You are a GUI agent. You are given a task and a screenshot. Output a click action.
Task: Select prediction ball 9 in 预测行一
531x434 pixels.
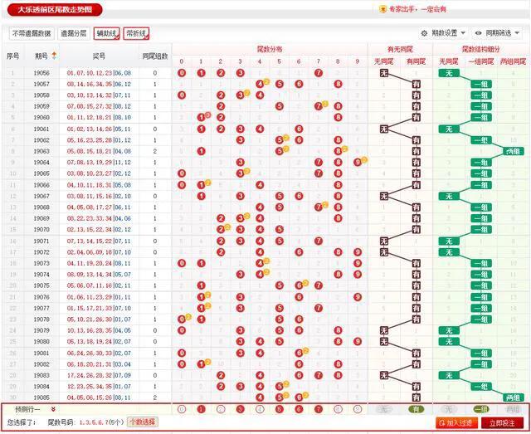(358, 409)
